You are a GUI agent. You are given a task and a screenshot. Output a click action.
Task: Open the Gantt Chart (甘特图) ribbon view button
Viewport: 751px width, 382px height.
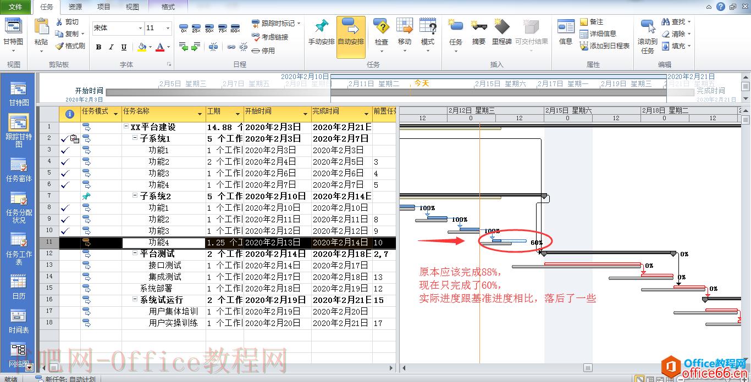[x=13, y=35]
